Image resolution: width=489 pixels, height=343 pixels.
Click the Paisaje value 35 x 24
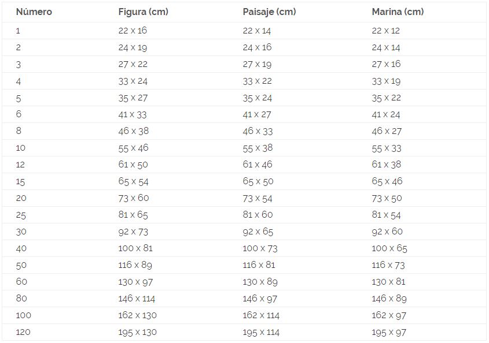click(x=257, y=98)
